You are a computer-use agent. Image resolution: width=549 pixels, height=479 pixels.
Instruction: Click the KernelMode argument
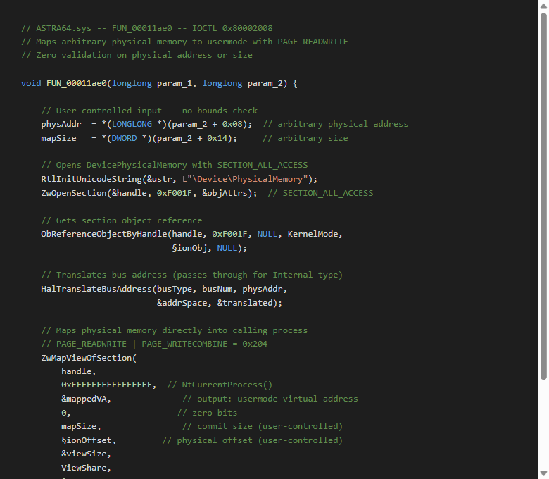(313, 234)
